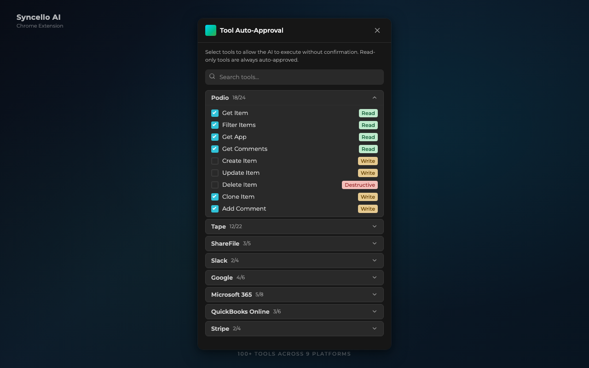Expand the Tape section
Screen dimensions: 589x368
294,226
